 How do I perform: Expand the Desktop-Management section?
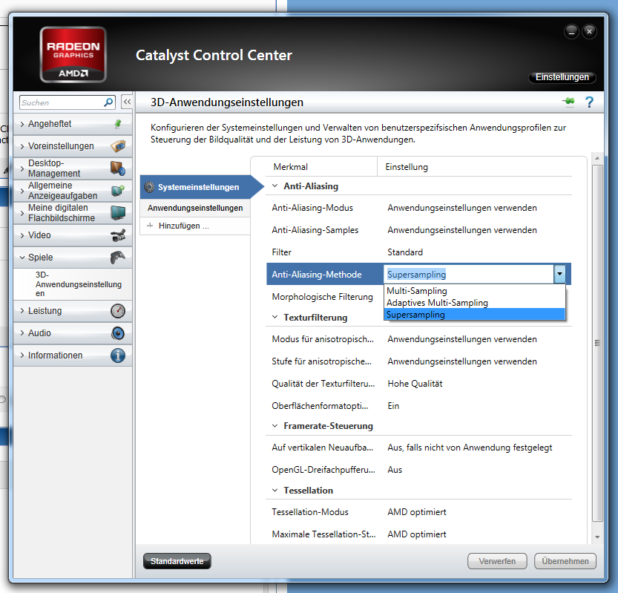click(x=22, y=168)
